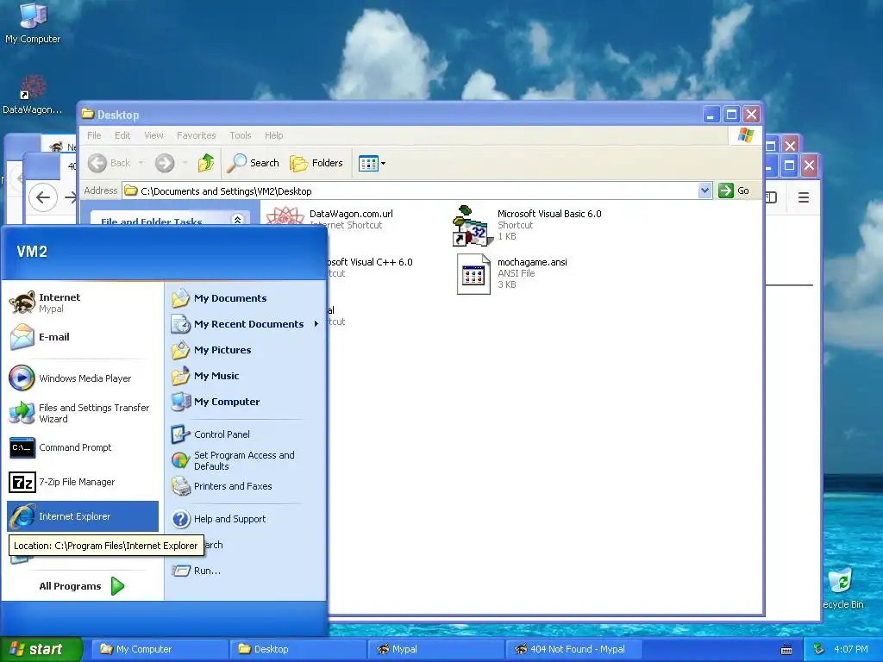Viewport: 883px width, 662px height.
Task: Go Up one folder level
Action: 206,163
